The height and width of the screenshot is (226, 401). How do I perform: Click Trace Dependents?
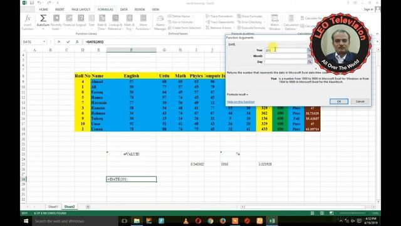click(x=220, y=22)
